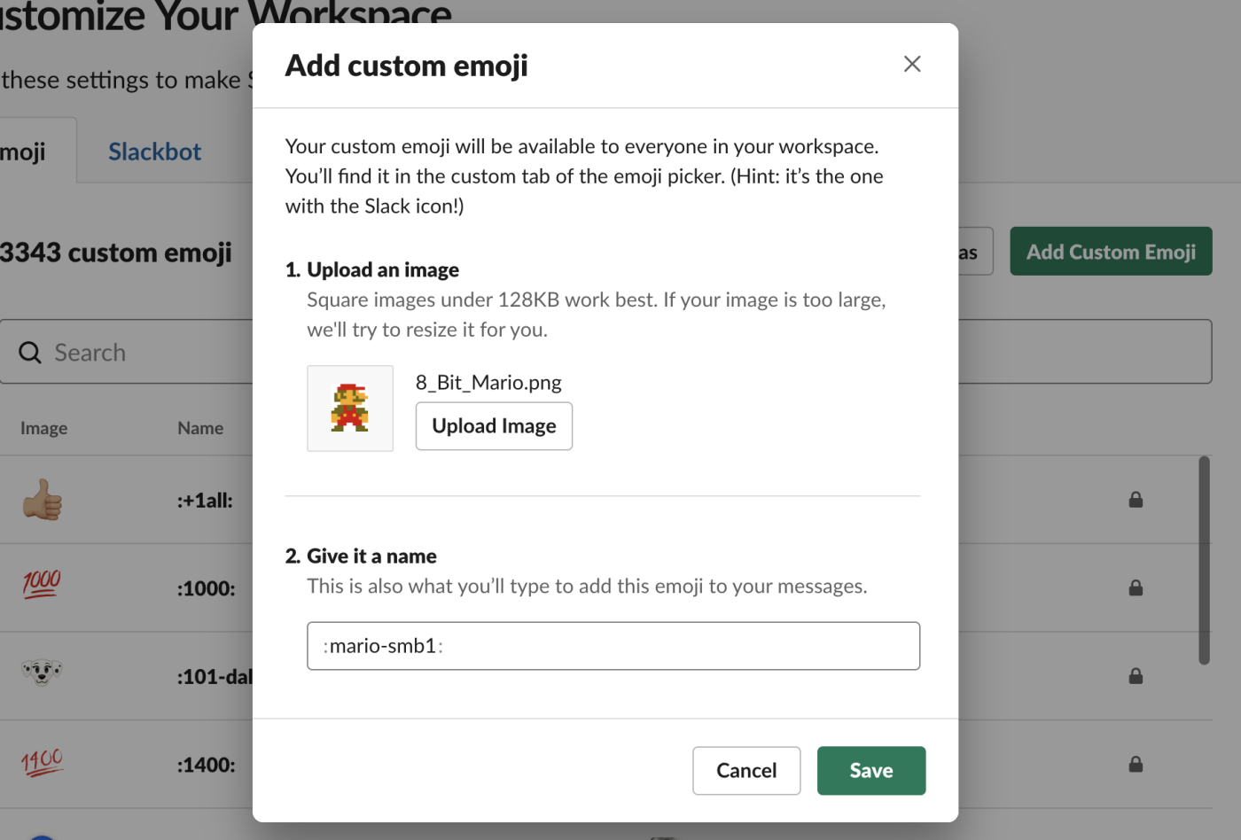Click the lock icon next to :+1all:

(1136, 500)
